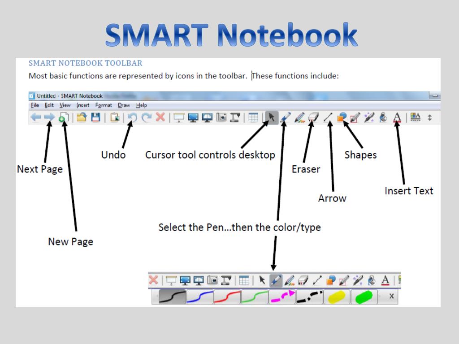This screenshot has height=344, width=459.
Task: Open the Help menu
Action: [x=141, y=105]
